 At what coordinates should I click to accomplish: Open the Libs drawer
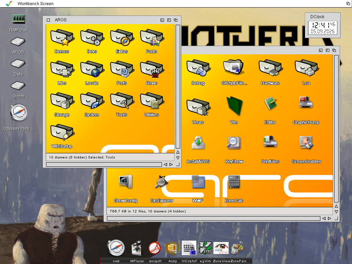tap(62, 69)
